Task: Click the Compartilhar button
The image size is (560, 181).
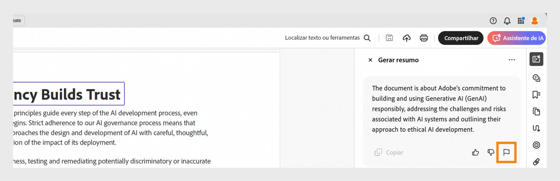Action: tap(461, 38)
